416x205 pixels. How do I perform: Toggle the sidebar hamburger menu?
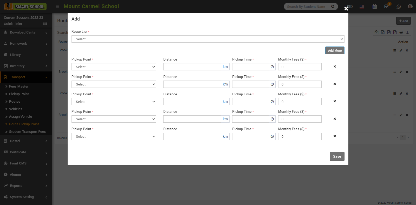click(57, 7)
